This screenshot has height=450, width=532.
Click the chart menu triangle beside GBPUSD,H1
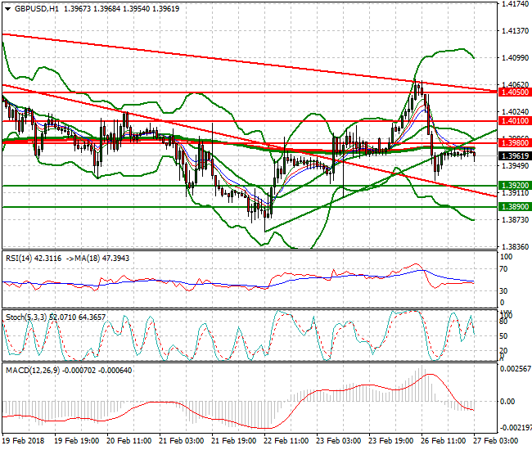pos(8,9)
